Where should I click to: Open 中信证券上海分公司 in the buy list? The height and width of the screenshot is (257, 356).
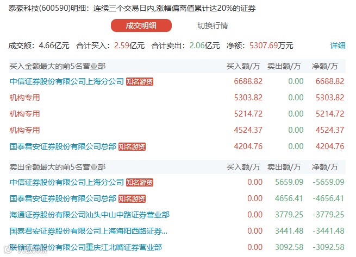point(66,81)
